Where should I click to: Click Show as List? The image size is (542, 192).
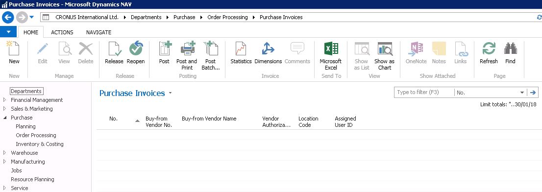362,55
